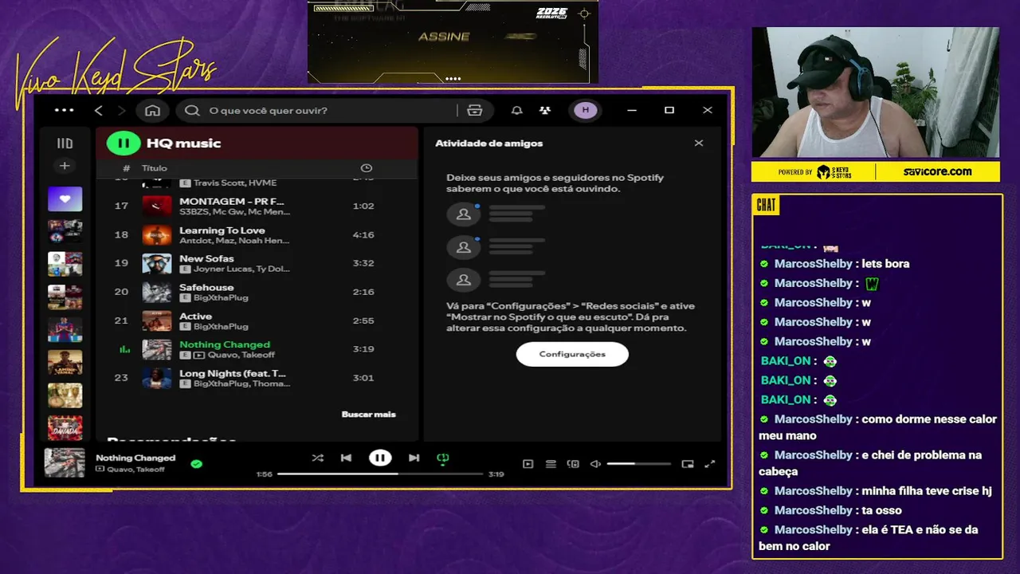
Task: Open the second playlist thumbnail in sidebar
Action: click(65, 231)
